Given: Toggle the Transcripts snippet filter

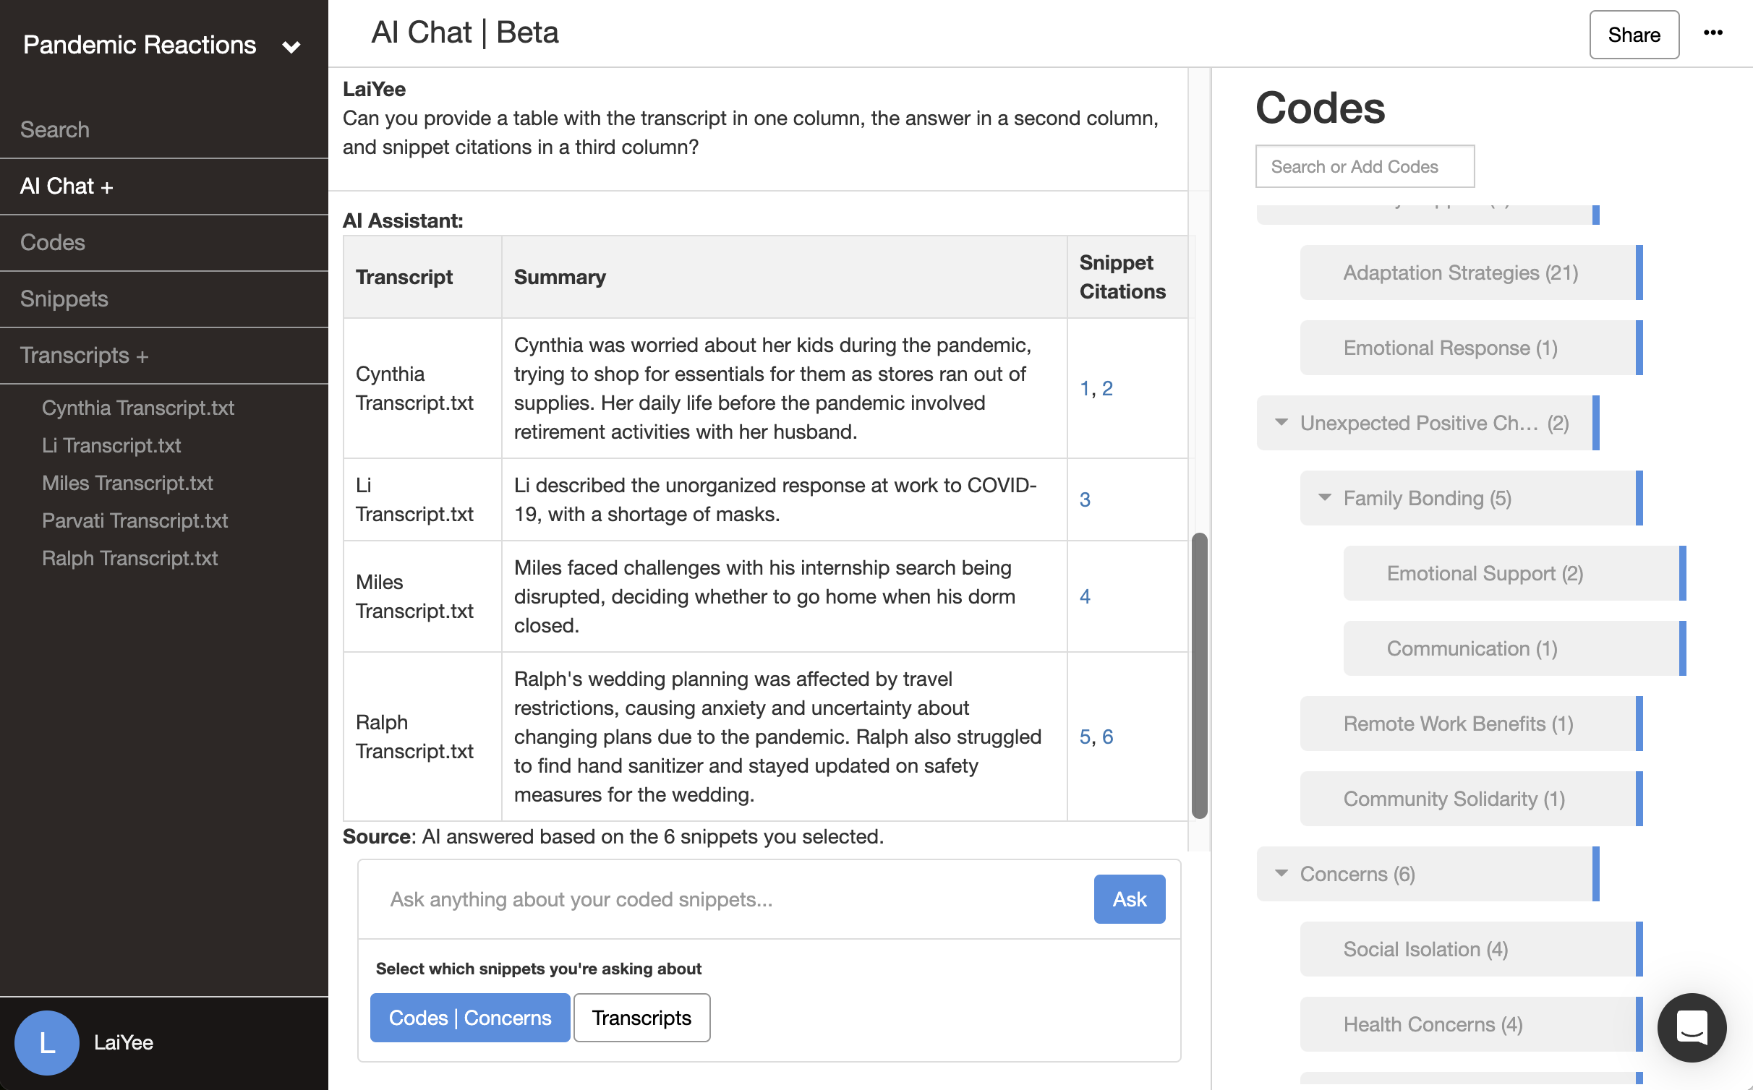Looking at the screenshot, I should (641, 1018).
